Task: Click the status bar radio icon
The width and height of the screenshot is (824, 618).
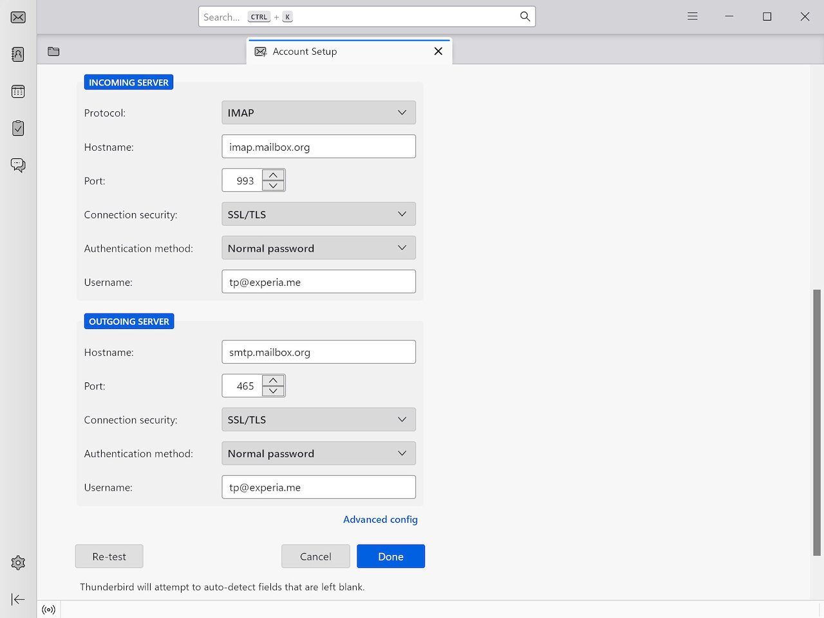Action: [48, 610]
